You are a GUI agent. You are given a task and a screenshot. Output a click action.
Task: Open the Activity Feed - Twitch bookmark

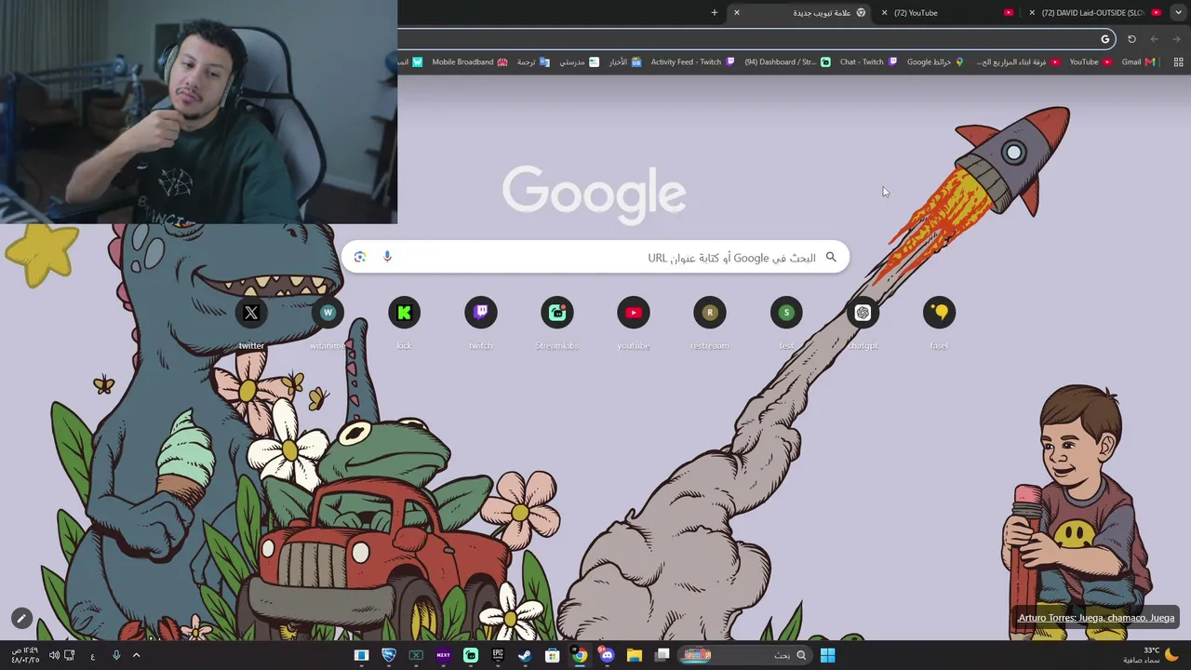(692, 62)
